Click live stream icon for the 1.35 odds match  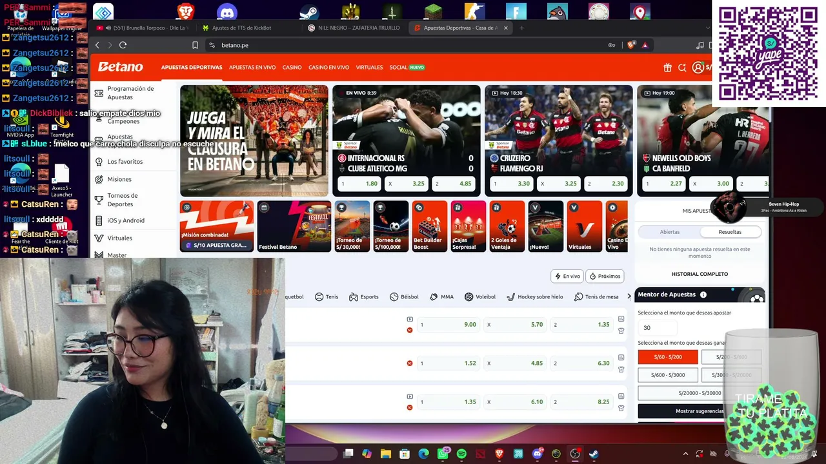(410, 396)
